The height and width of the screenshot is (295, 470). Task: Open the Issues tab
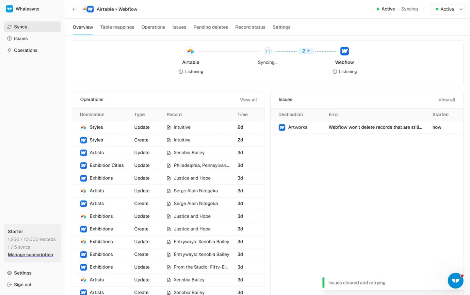tap(179, 27)
